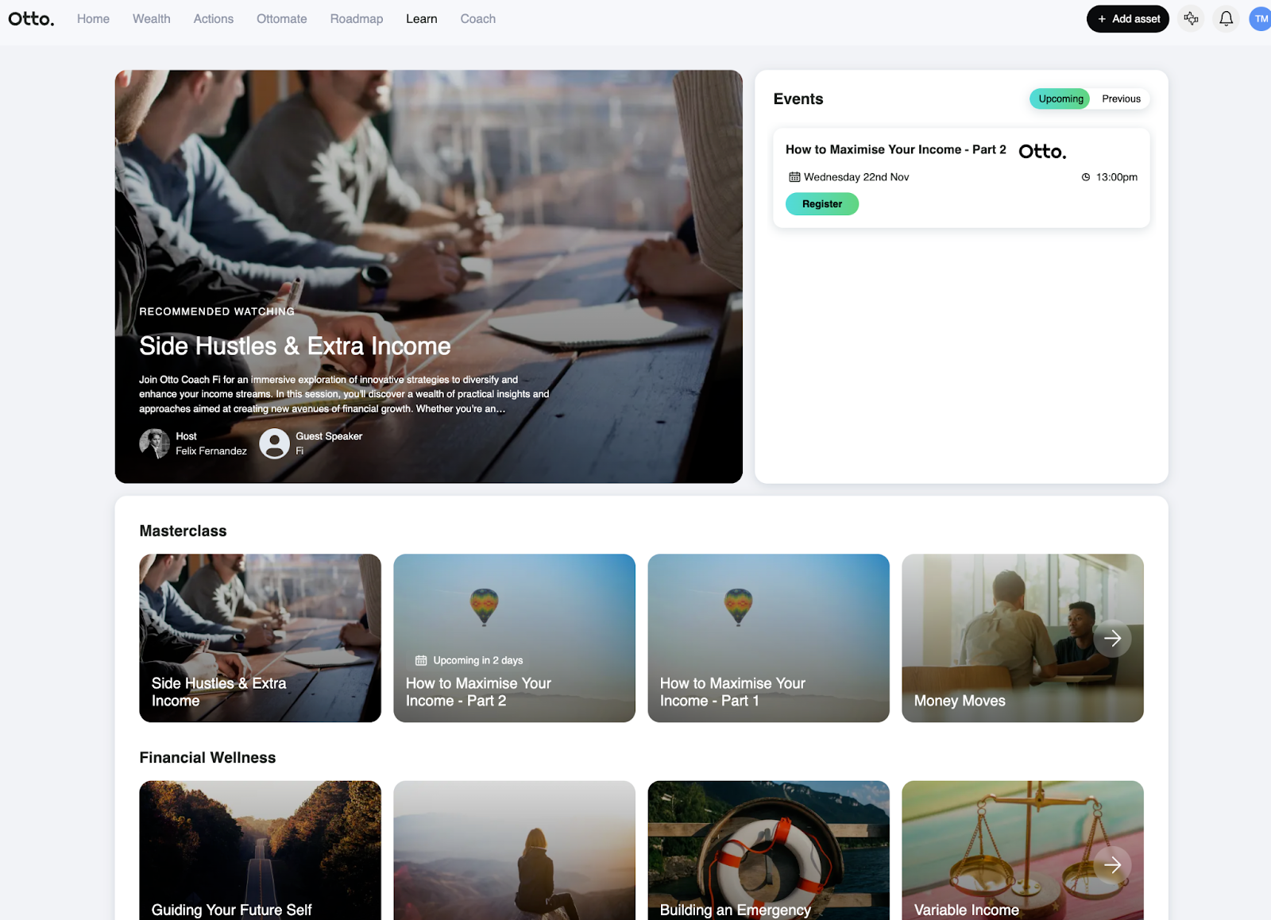1271x920 pixels.
Task: Open the Side Hustles & Extra Income hero title
Action: [x=295, y=346]
